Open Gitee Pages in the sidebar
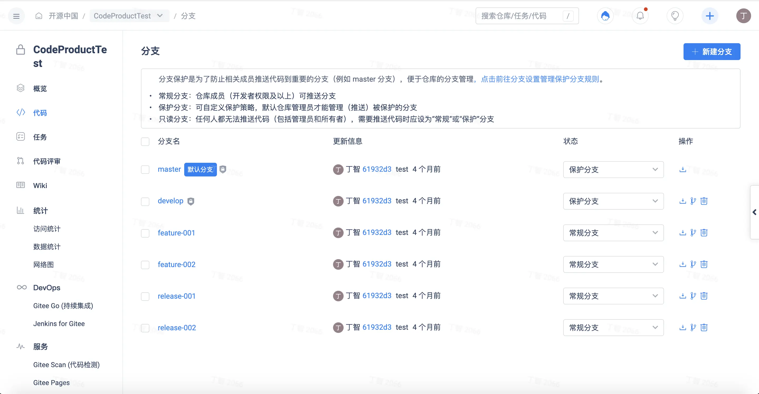This screenshot has height=394, width=759. click(51, 382)
